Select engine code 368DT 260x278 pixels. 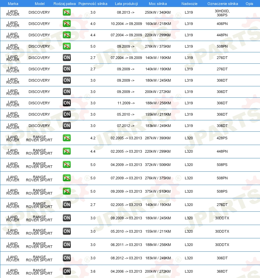222,271
